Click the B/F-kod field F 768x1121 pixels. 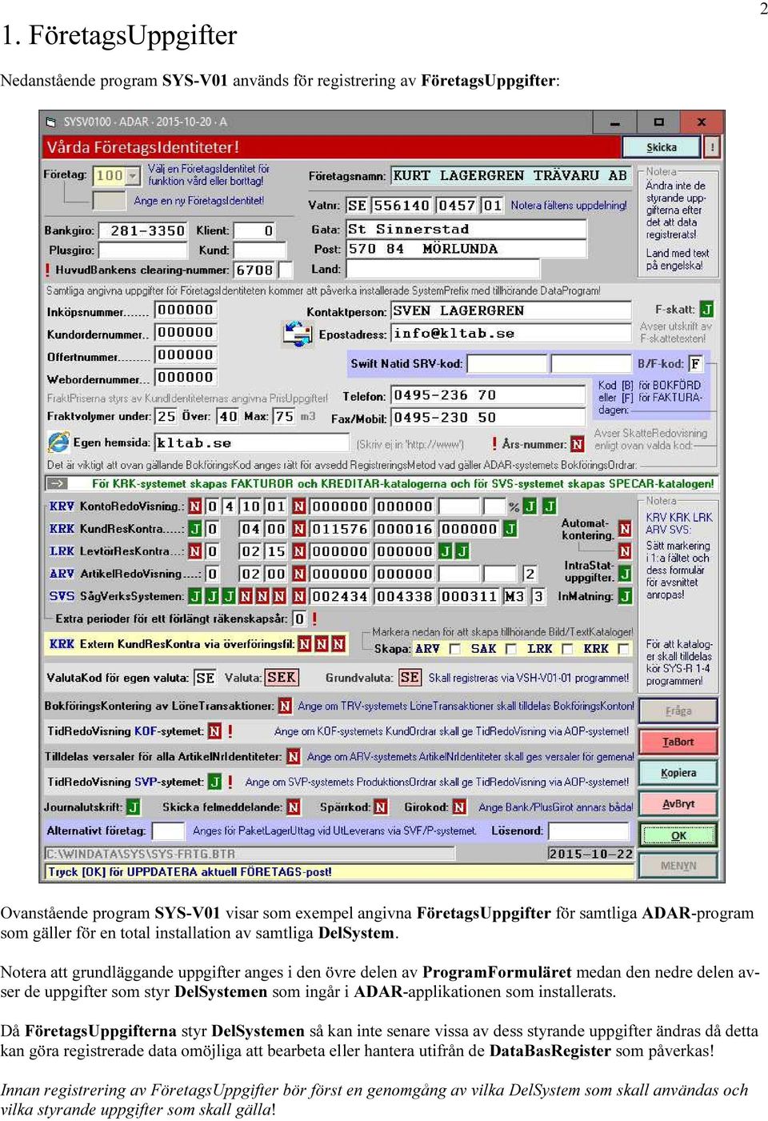695,364
